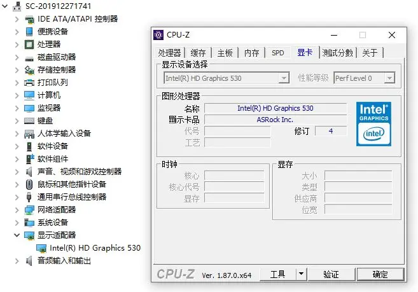
Task: Expand the 键盘 tree node
Action: tap(17, 121)
